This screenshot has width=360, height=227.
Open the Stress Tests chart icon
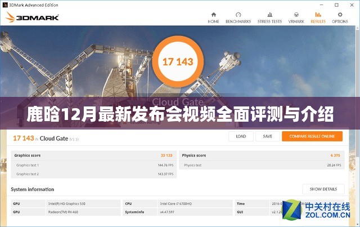(270, 15)
